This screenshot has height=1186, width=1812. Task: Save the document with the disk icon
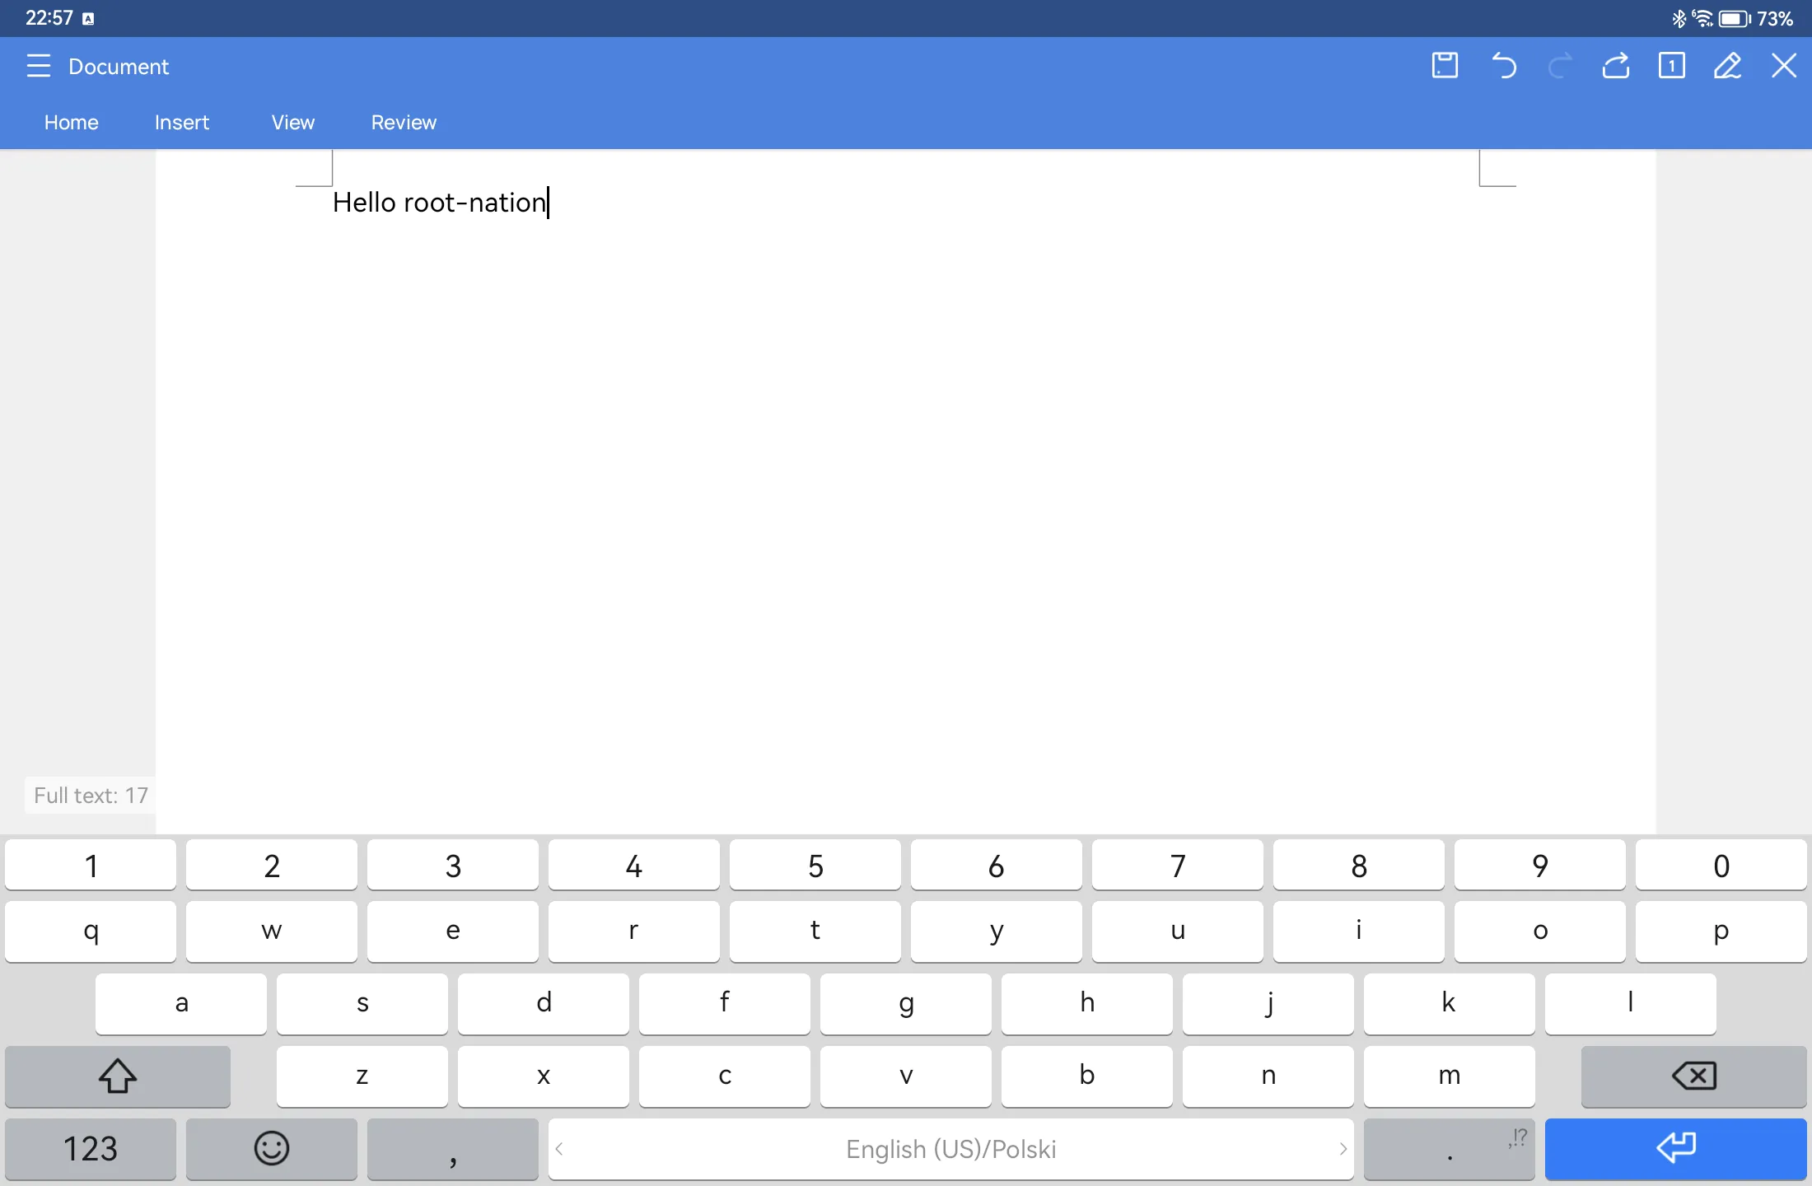coord(1445,66)
